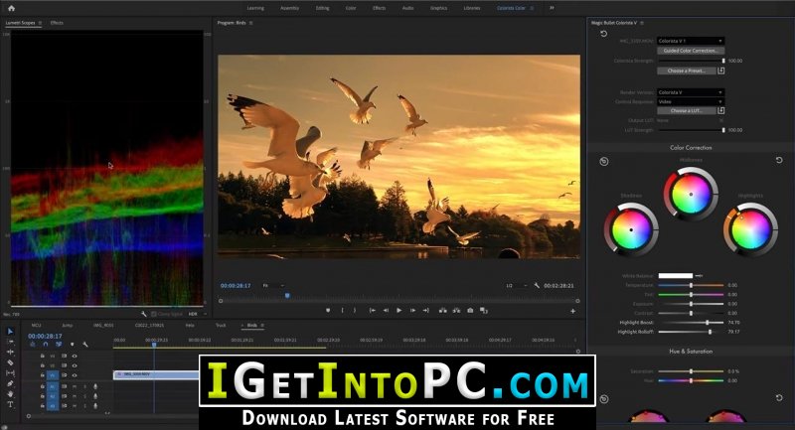
Task: Toggle V3 track eye visibility
Action: pos(75,357)
